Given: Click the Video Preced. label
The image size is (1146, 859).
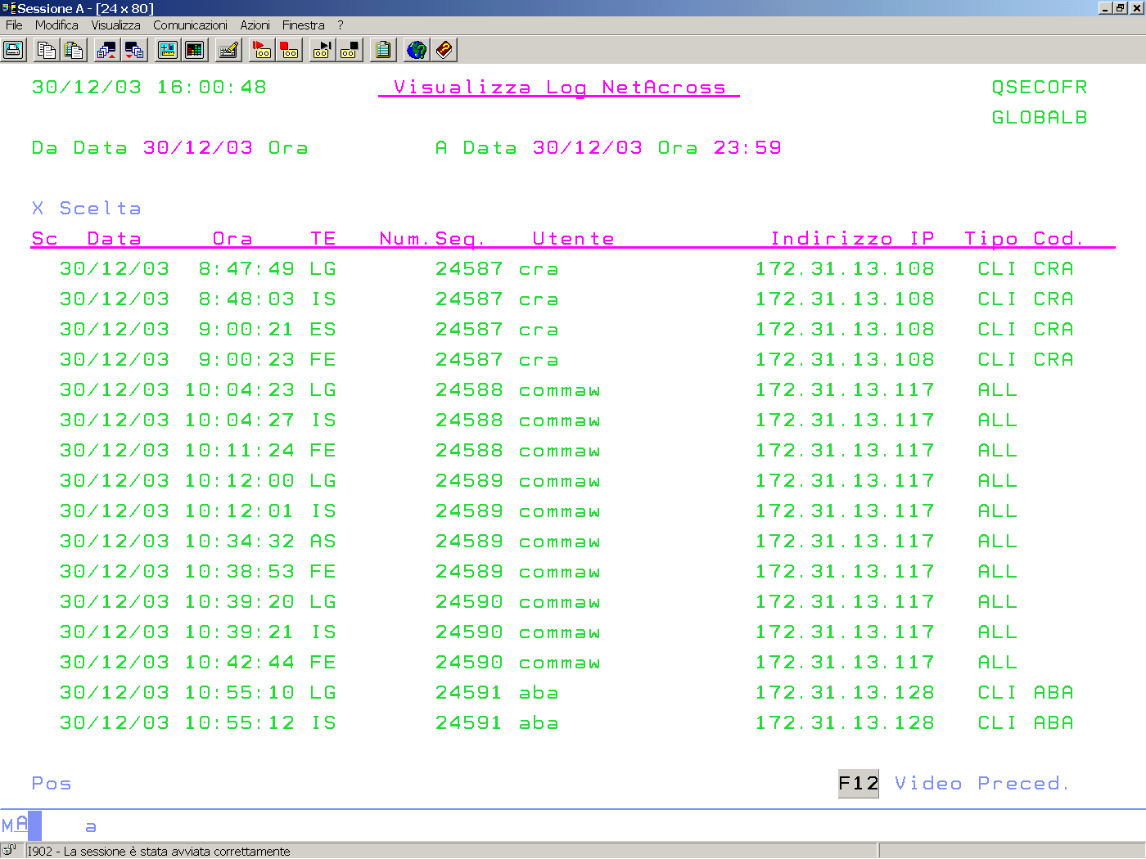Looking at the screenshot, I should [982, 784].
